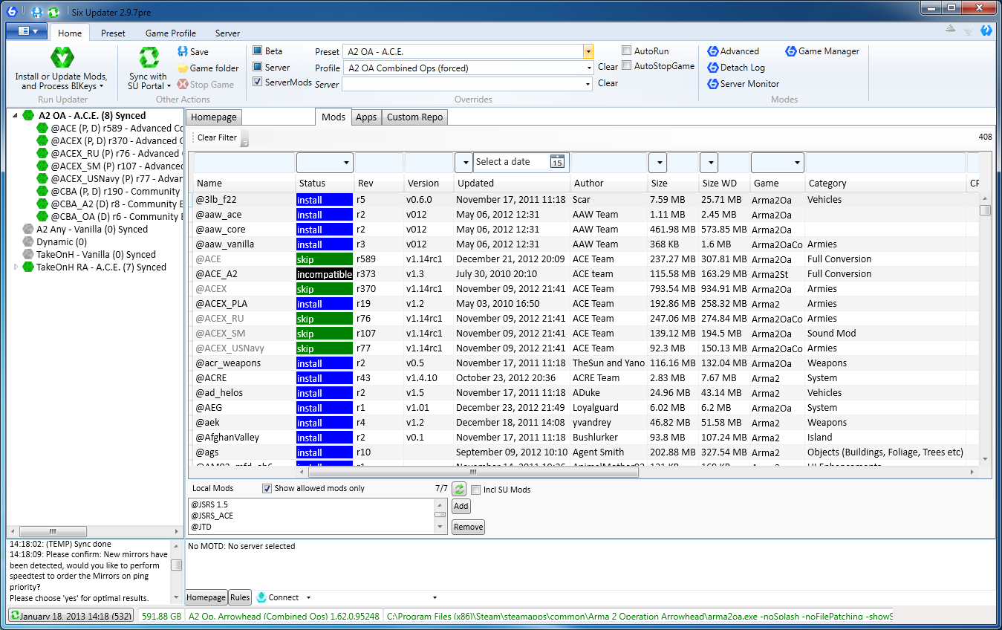1002x630 pixels.
Task: Toggle the Beta checkbox
Action: [x=258, y=51]
